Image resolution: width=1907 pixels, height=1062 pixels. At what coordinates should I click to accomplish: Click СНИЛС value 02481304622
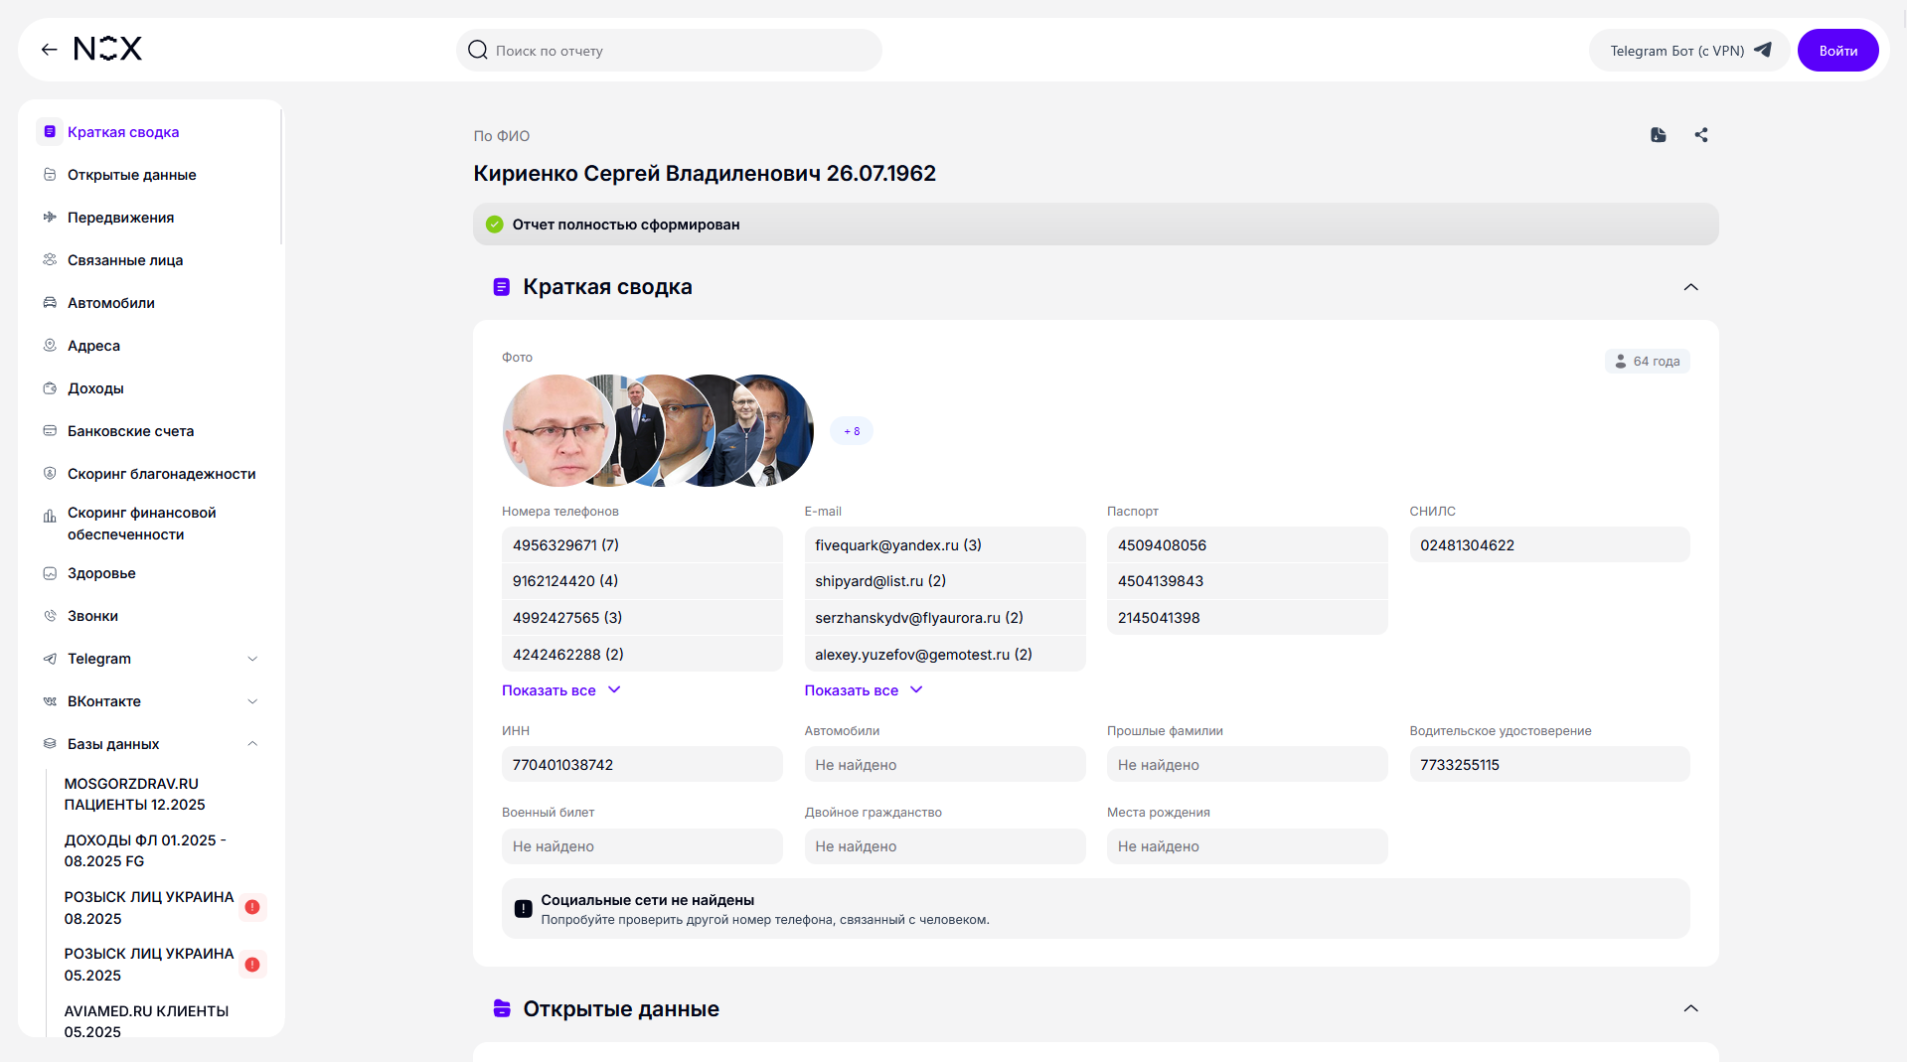[x=1549, y=545]
